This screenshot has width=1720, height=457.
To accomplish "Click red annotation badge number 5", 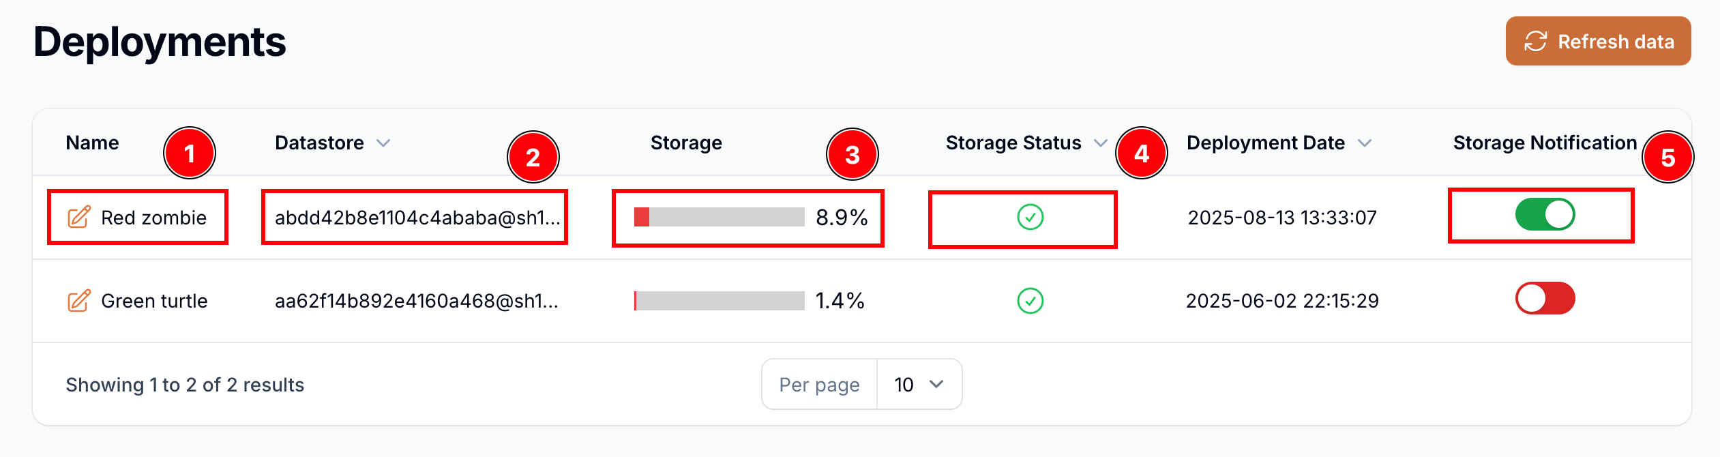I will click(1667, 158).
